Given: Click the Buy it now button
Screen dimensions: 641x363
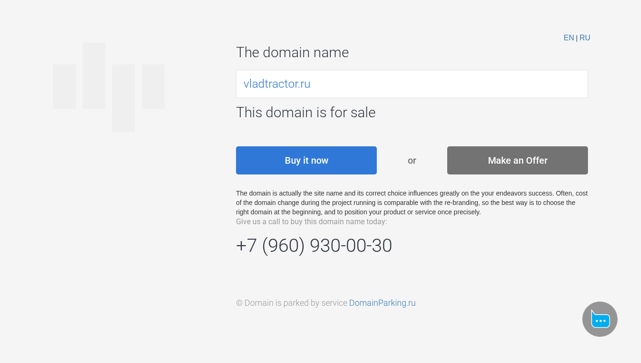Looking at the screenshot, I should point(306,160).
